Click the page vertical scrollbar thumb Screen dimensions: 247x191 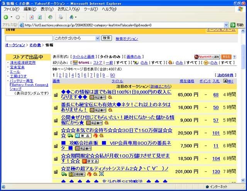pos(243,57)
